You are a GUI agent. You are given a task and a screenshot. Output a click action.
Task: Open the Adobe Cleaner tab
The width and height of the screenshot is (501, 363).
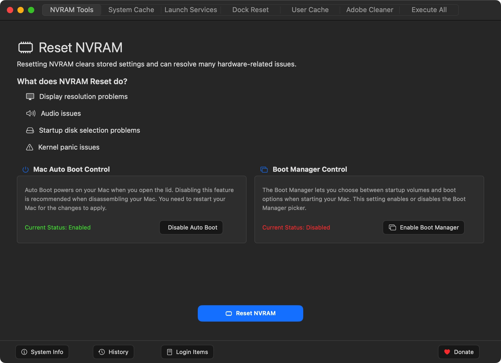pyautogui.click(x=370, y=10)
